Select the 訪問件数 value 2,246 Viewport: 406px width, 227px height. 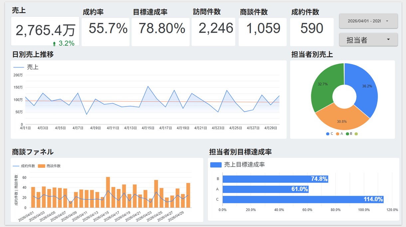coord(216,28)
